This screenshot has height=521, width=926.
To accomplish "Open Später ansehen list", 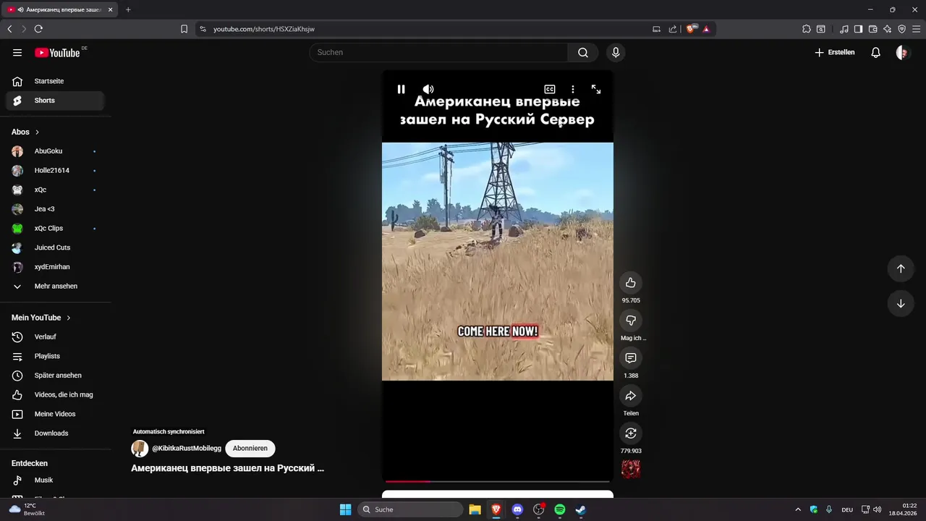I will [55, 376].
